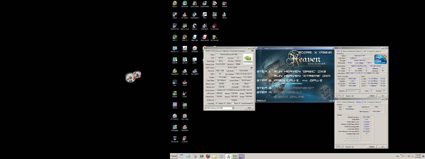Open the Recycle Bin
This screenshot has height=159, width=425.
(175, 139)
